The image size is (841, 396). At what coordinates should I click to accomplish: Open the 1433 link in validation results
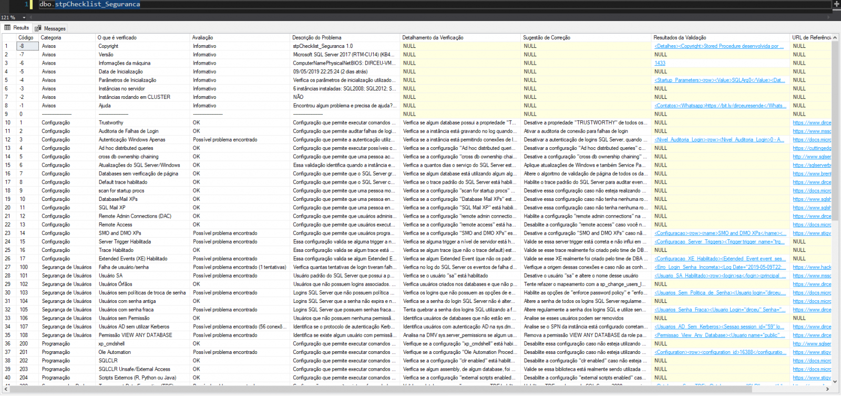(660, 63)
